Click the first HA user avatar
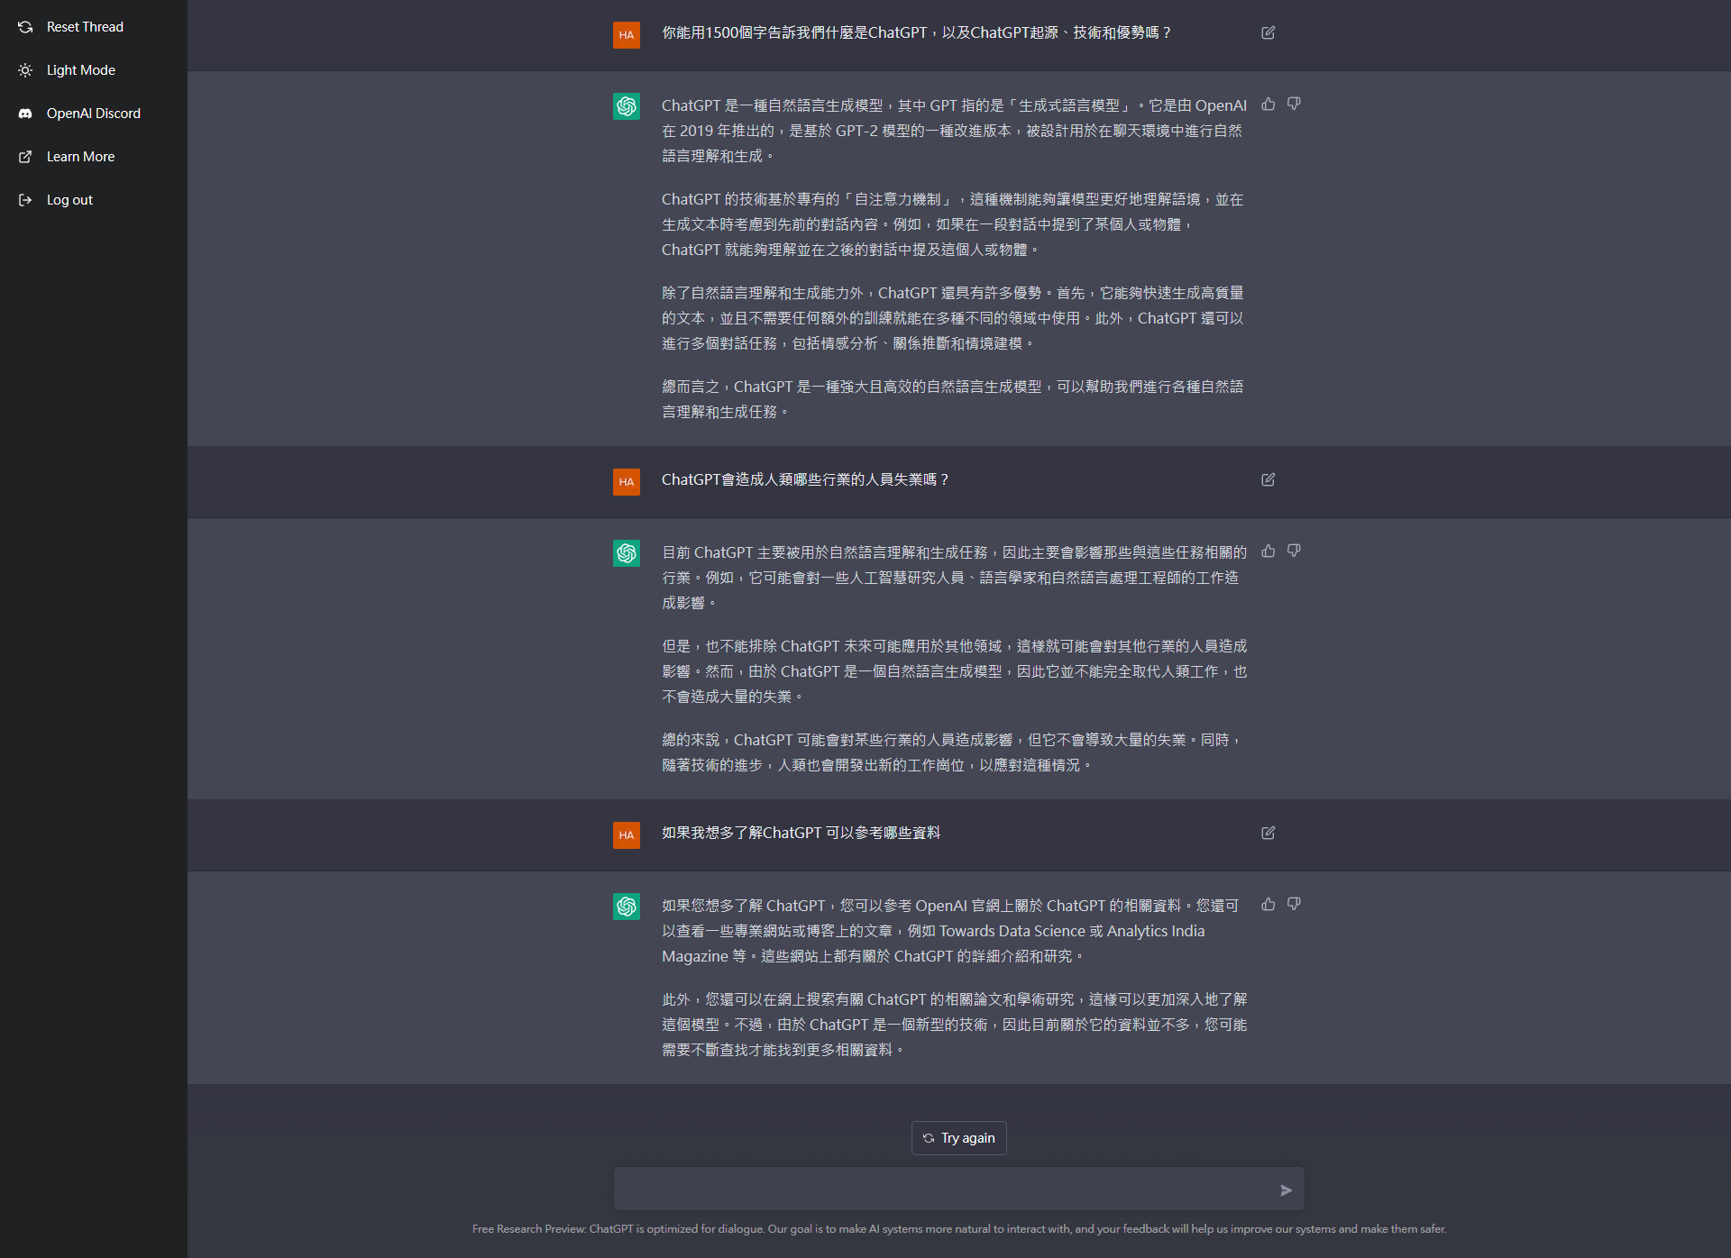Viewport: 1731px width, 1258px height. [x=627, y=35]
